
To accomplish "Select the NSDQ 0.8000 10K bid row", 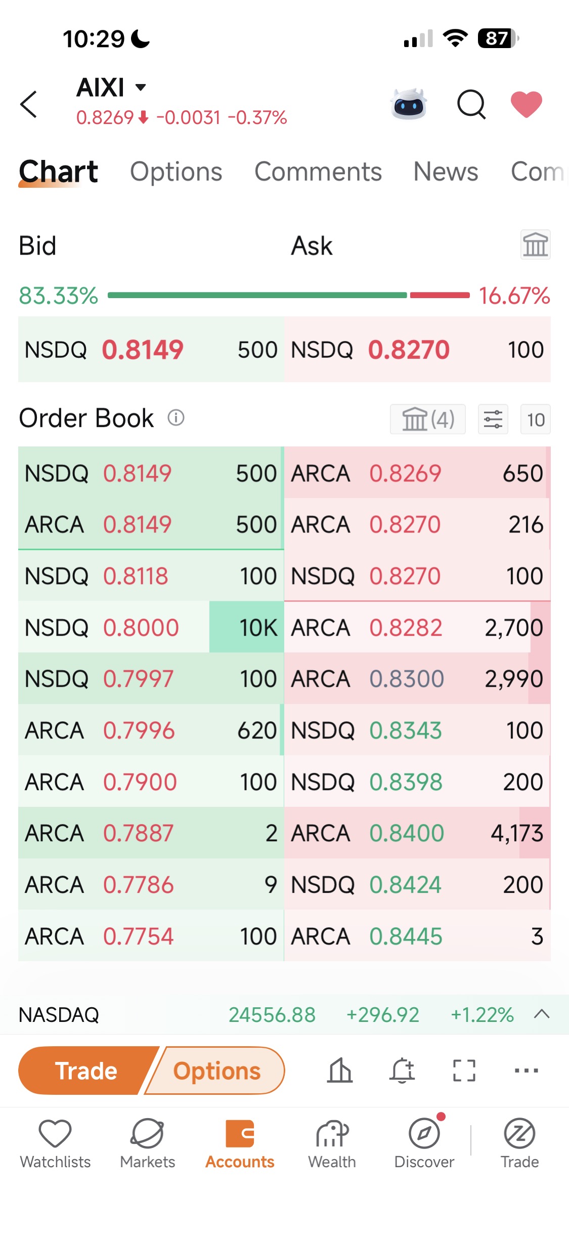I will 151,627.
